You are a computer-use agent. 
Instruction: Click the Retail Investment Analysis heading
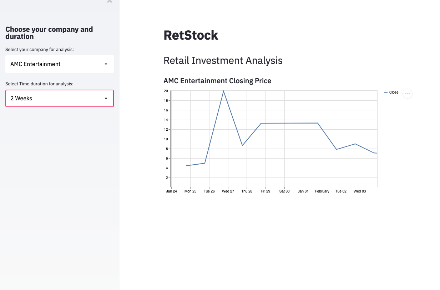(223, 60)
